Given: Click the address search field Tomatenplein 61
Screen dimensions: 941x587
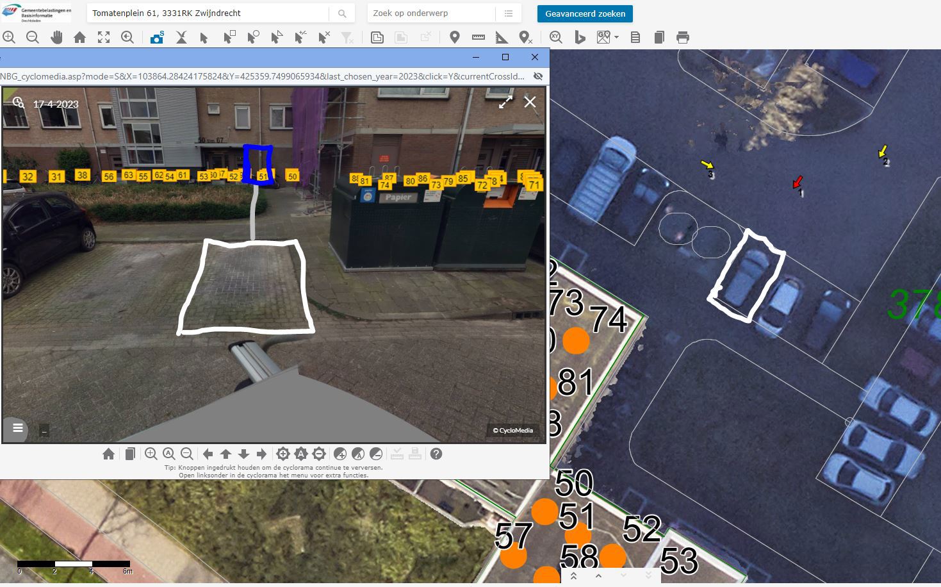Looking at the screenshot, I should [208, 13].
